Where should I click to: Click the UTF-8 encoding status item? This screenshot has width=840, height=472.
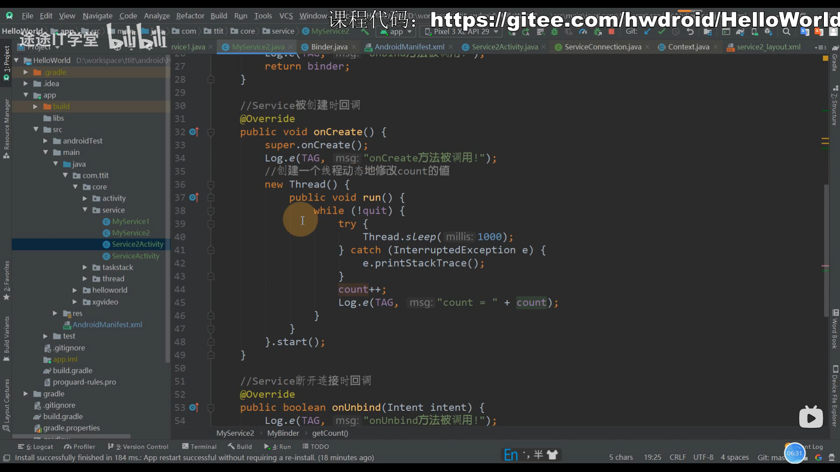coord(703,457)
